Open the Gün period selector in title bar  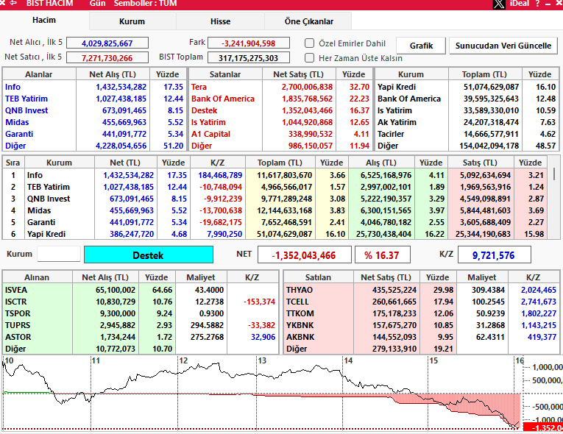(98, 4)
